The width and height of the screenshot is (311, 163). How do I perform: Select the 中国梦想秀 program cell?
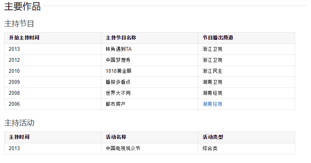[x=118, y=60]
